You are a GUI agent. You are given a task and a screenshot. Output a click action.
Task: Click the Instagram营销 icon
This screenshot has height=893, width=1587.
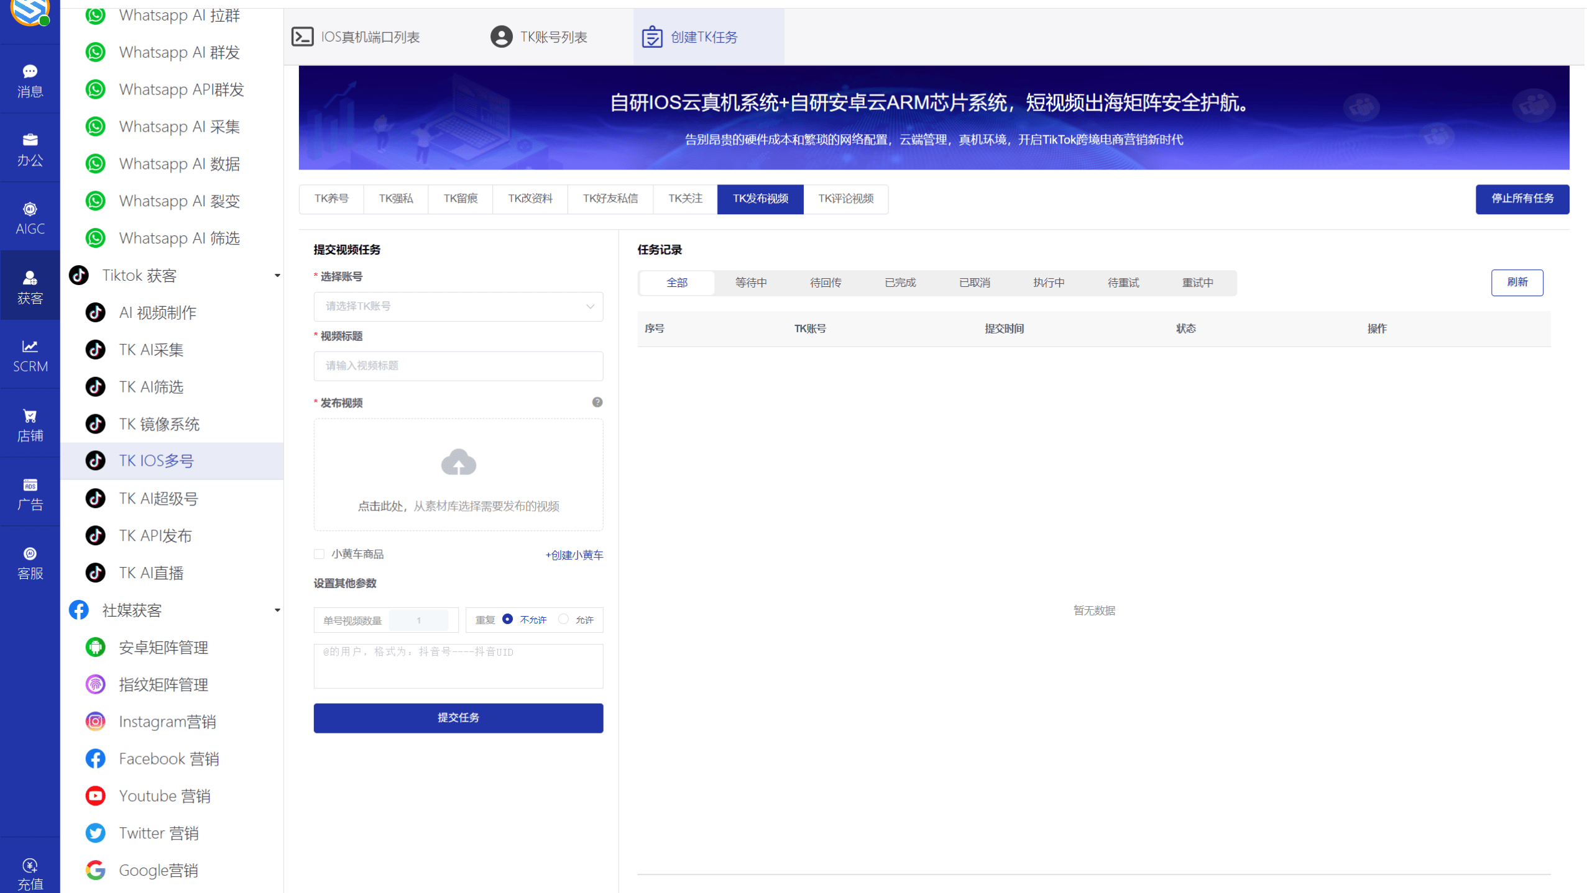94,721
